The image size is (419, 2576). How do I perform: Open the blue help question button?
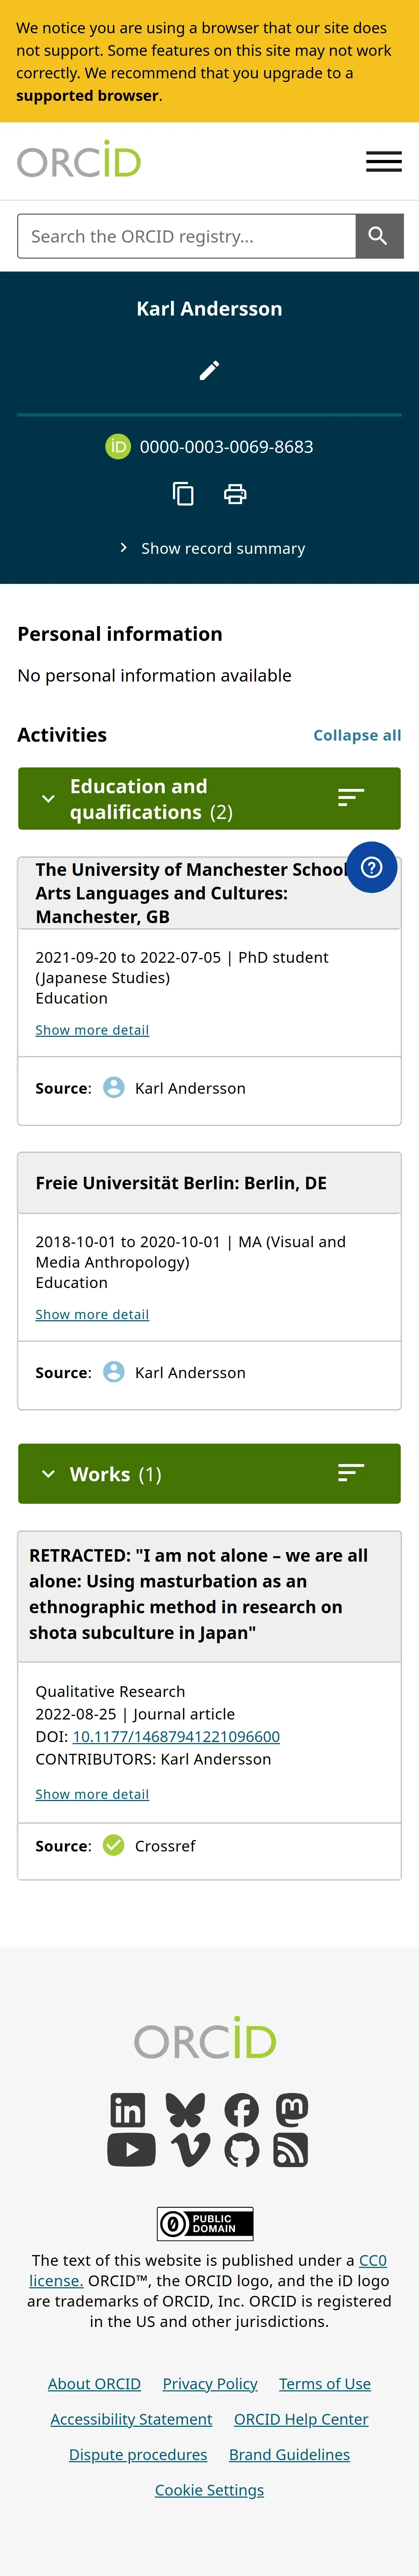(371, 867)
